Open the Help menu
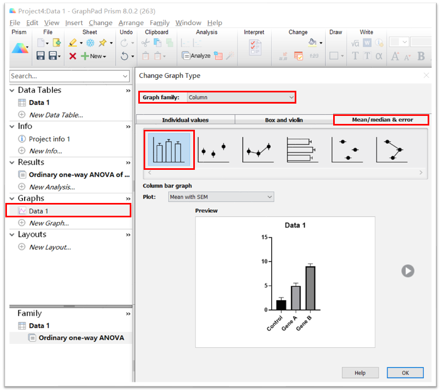Viewport: 441px width, 392px height. coord(215,22)
